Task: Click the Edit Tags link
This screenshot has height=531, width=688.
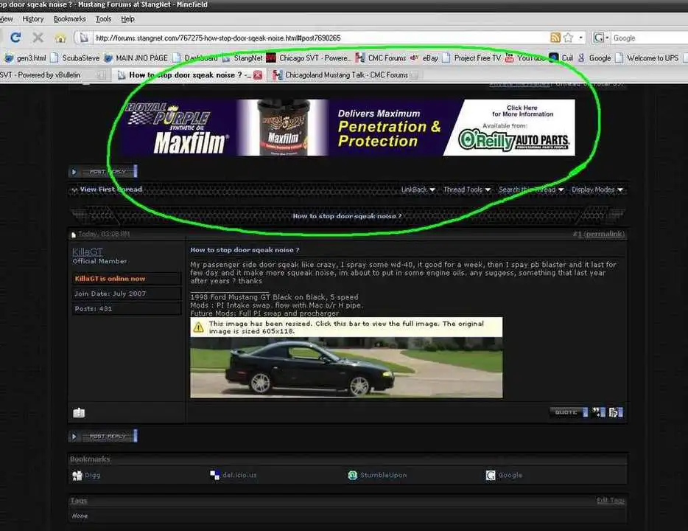Action: 611,500
